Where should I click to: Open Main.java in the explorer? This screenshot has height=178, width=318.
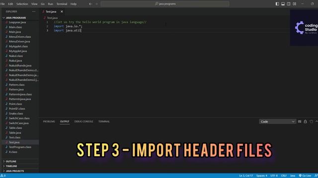coord(15,32)
